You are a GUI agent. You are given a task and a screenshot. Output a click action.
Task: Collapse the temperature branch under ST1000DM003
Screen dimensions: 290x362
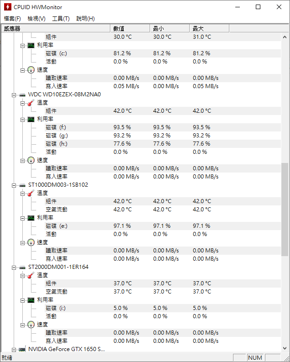pyautogui.click(x=22, y=194)
